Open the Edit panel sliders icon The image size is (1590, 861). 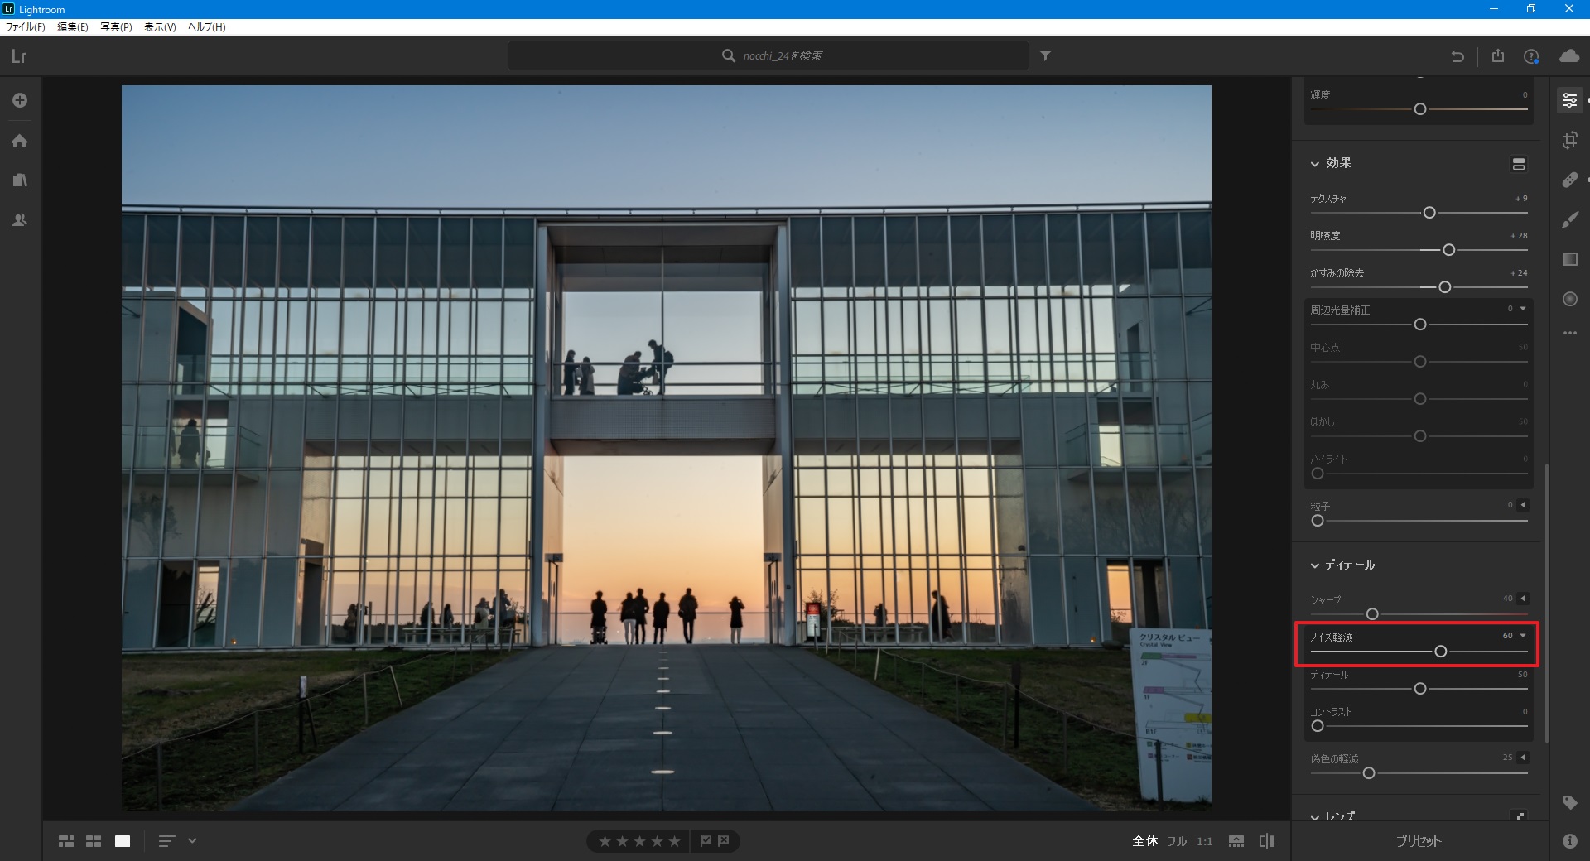point(1569,100)
